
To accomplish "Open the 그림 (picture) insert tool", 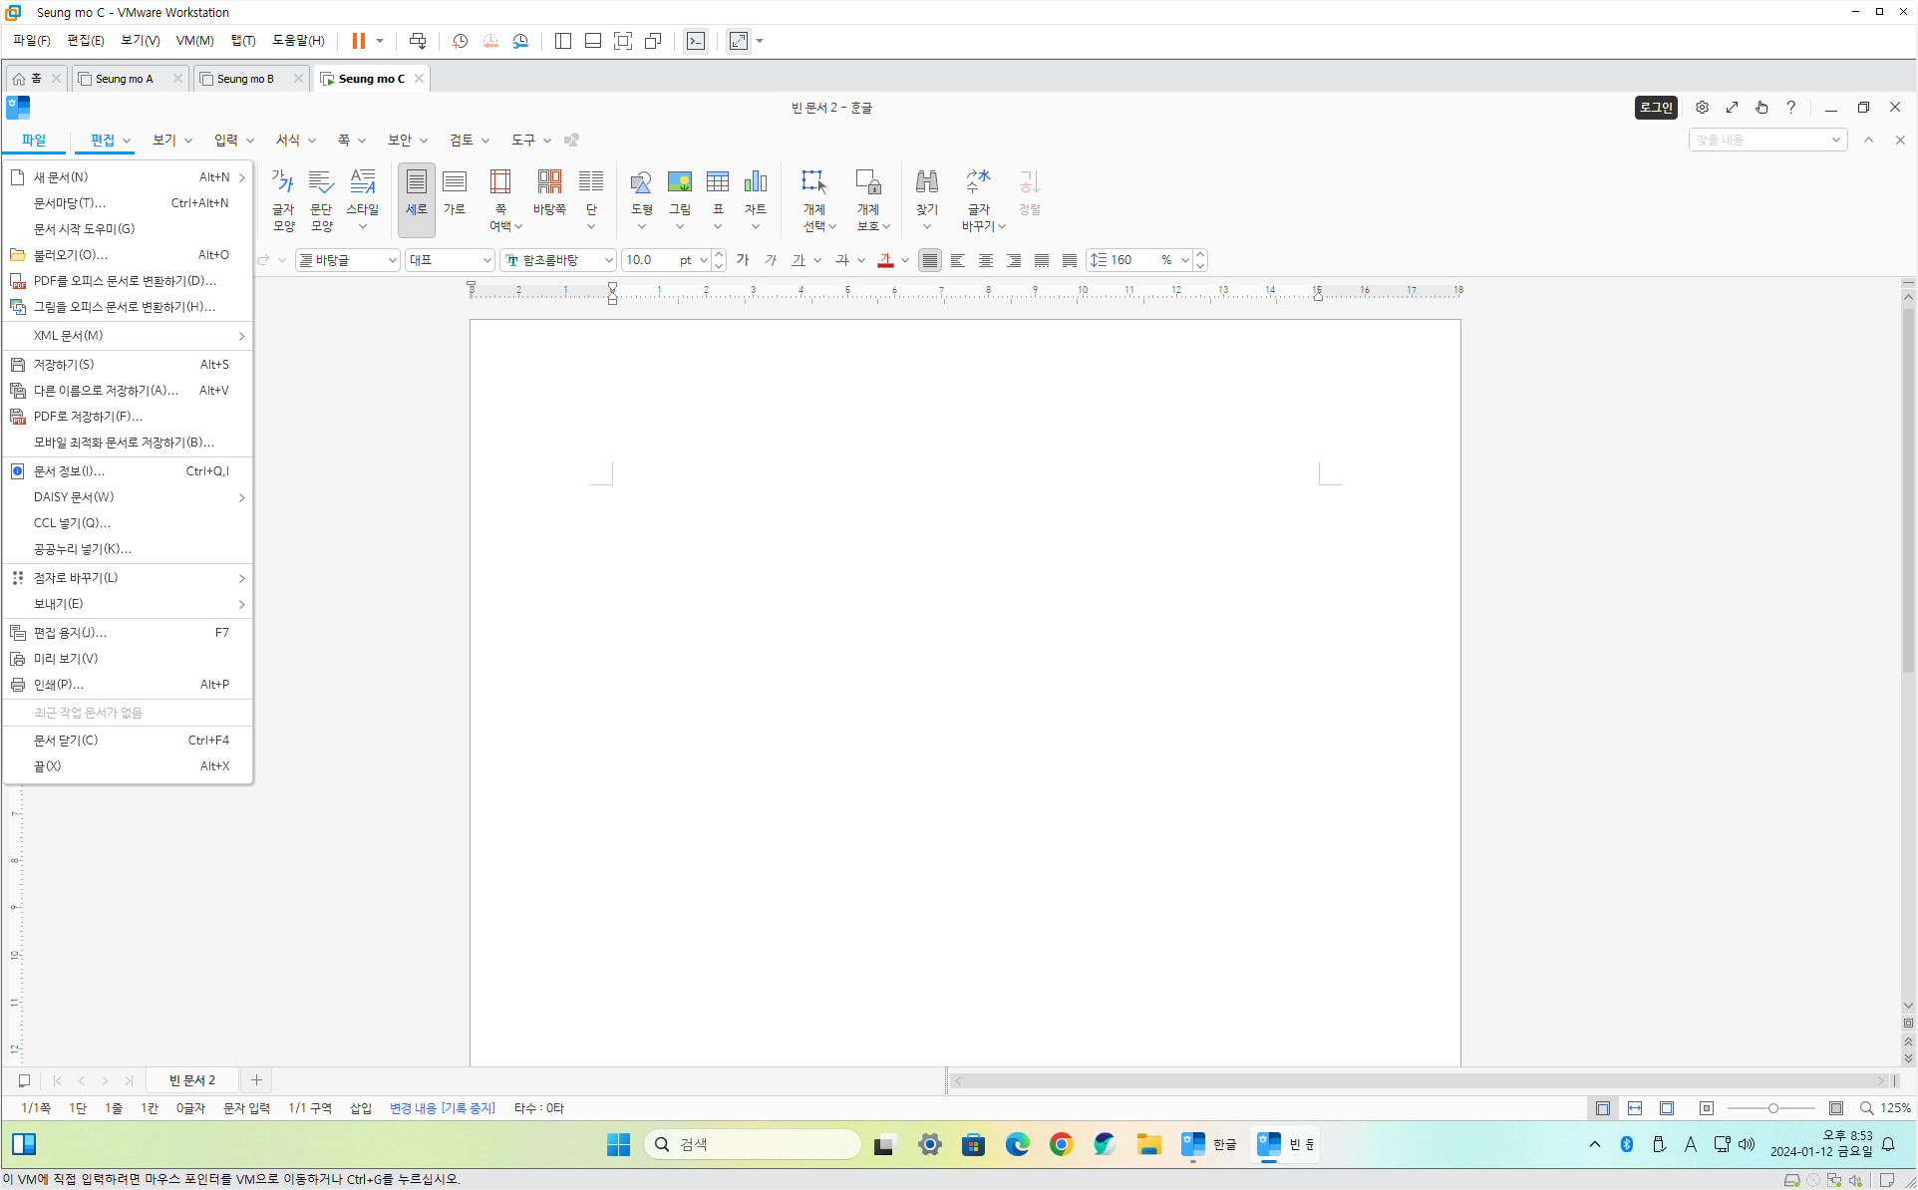I will (679, 183).
